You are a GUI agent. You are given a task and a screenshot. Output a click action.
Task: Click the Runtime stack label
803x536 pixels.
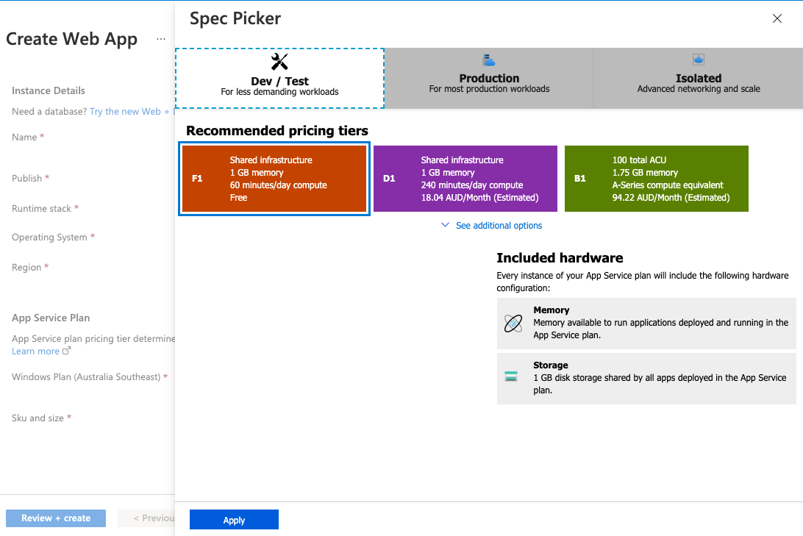(41, 208)
